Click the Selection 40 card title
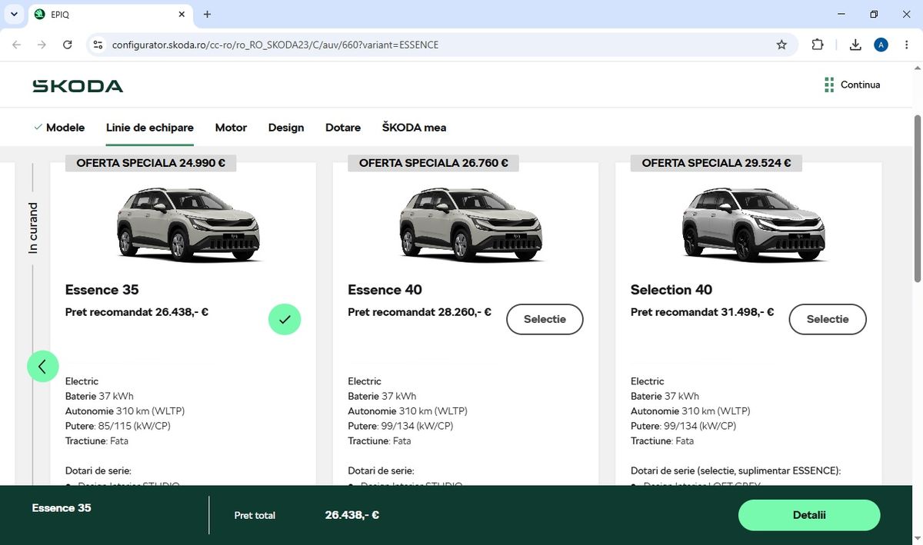The image size is (923, 545). (671, 290)
